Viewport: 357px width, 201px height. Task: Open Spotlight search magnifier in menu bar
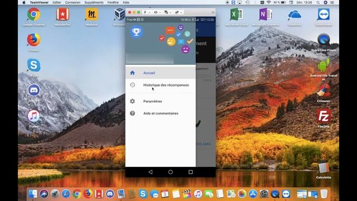coord(318,2)
